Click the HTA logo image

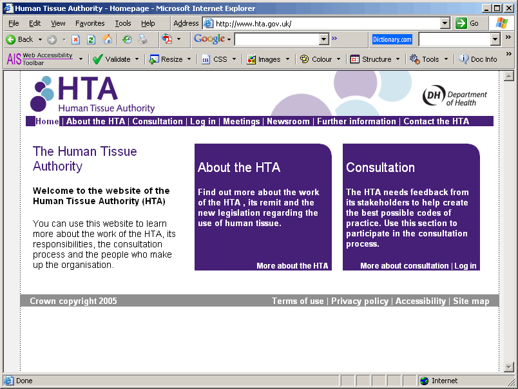pos(93,94)
